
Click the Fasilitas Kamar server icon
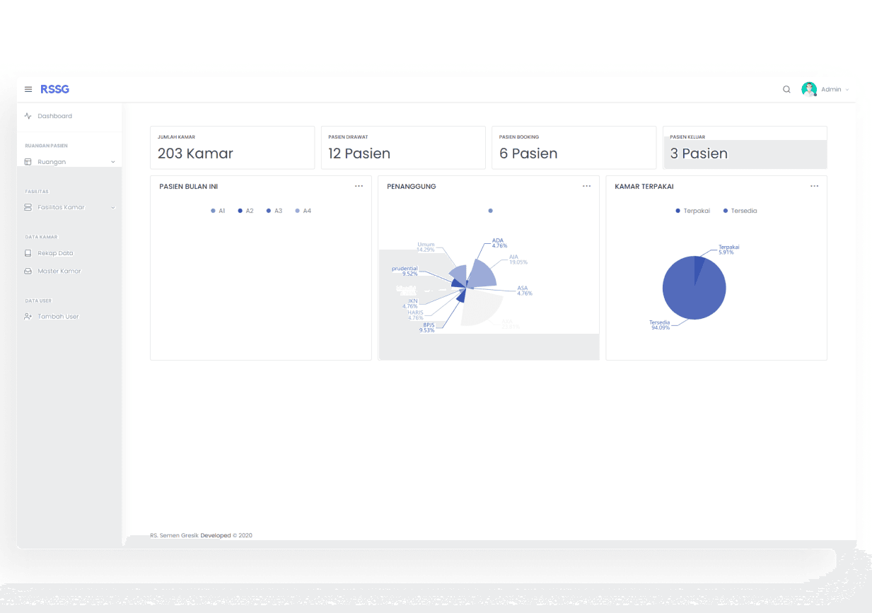28,207
